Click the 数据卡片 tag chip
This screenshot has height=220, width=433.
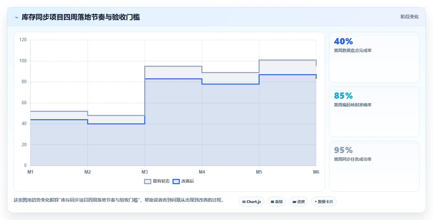[x=324, y=202]
